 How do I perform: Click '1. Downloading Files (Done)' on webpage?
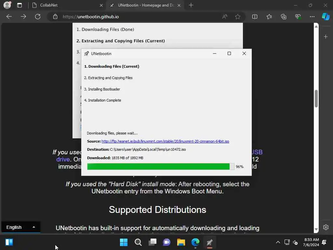[x=105, y=30]
